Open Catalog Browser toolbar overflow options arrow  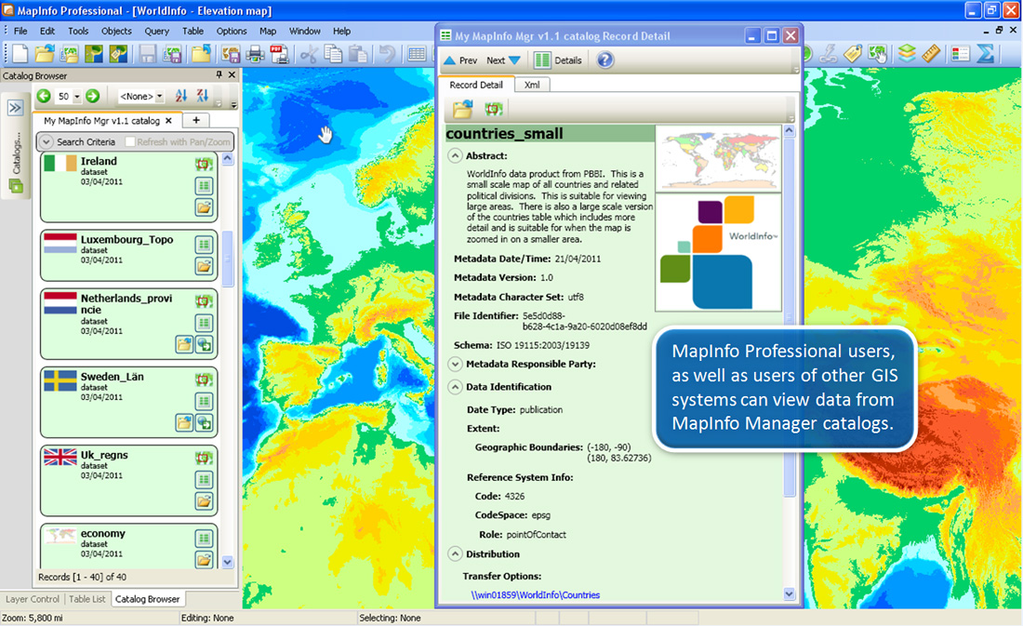tap(233, 104)
